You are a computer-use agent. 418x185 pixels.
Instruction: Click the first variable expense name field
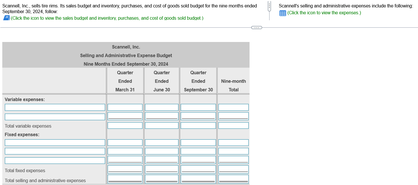(x=55, y=107)
